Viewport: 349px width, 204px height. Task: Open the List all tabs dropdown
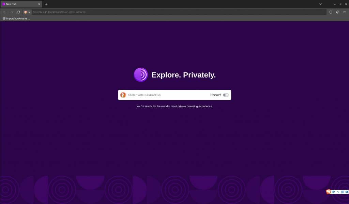point(320,4)
